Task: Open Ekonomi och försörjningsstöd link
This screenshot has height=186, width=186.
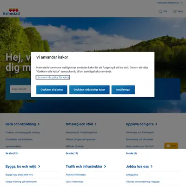Action: click(x=81, y=133)
